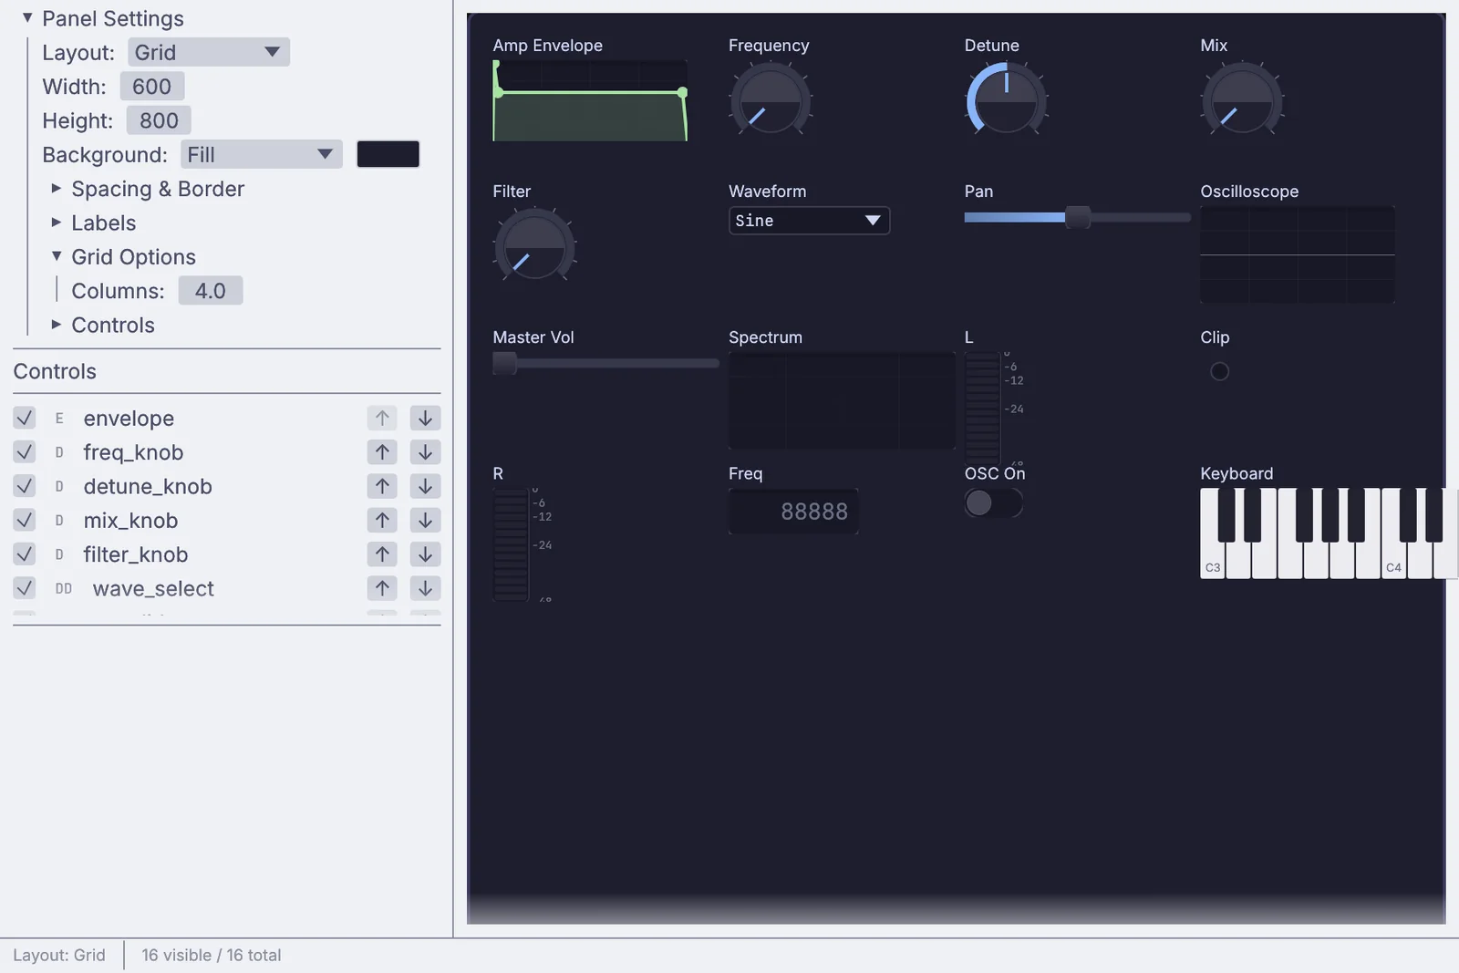This screenshot has height=973, width=1459.
Task: Click the Filter knob
Action: (x=534, y=246)
